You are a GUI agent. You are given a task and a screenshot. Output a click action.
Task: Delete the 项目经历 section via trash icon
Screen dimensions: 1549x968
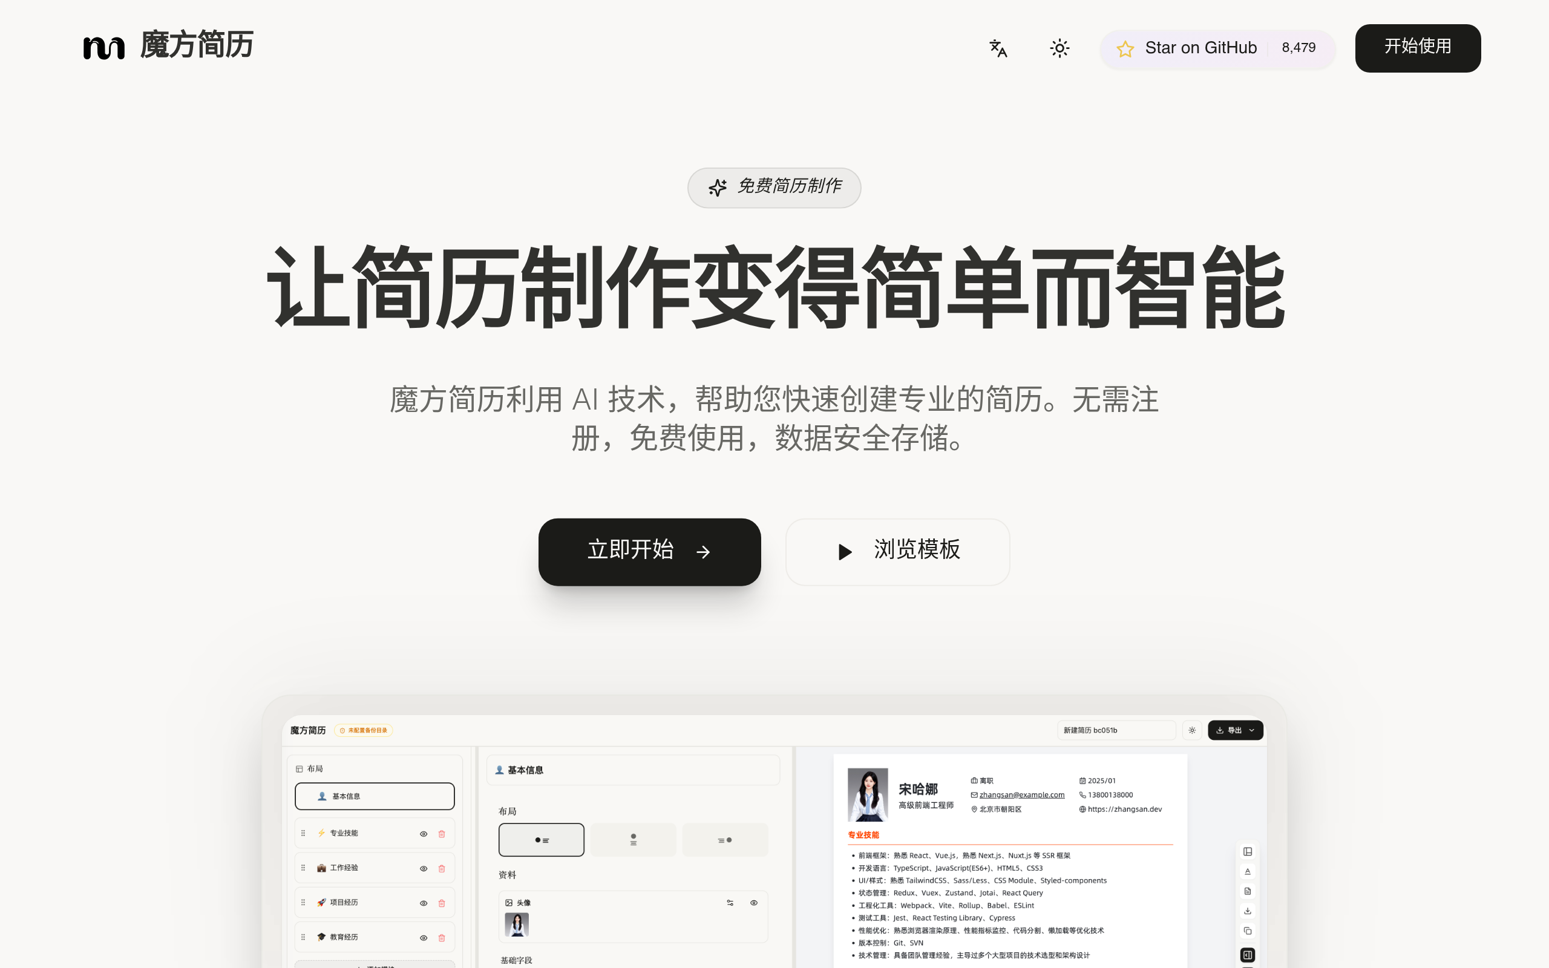tap(441, 903)
